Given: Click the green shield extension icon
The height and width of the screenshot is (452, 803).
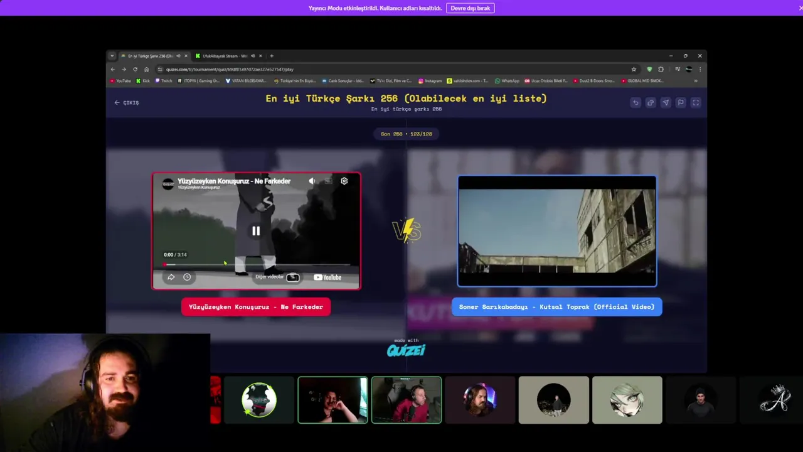Looking at the screenshot, I should pyautogui.click(x=649, y=69).
